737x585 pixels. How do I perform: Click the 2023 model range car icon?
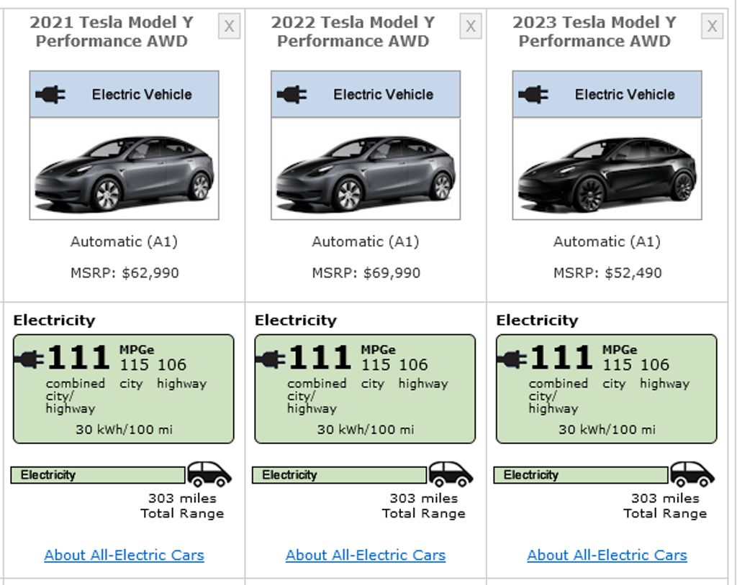(x=692, y=474)
